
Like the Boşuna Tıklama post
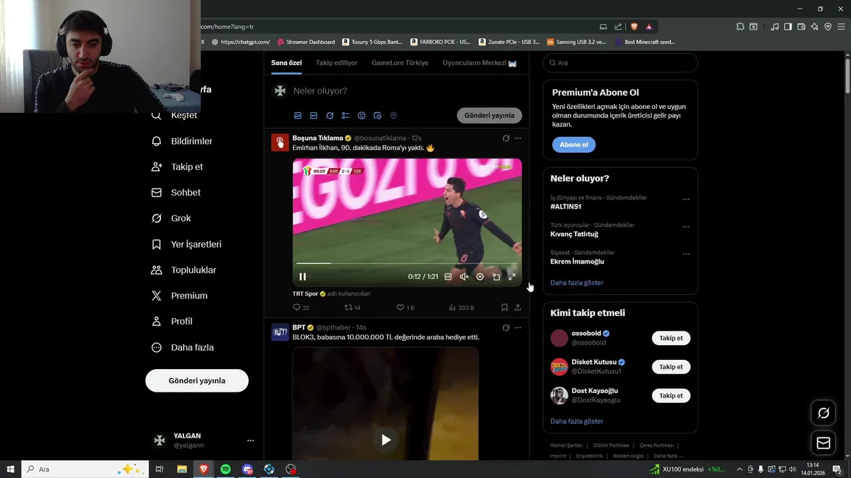(x=405, y=307)
